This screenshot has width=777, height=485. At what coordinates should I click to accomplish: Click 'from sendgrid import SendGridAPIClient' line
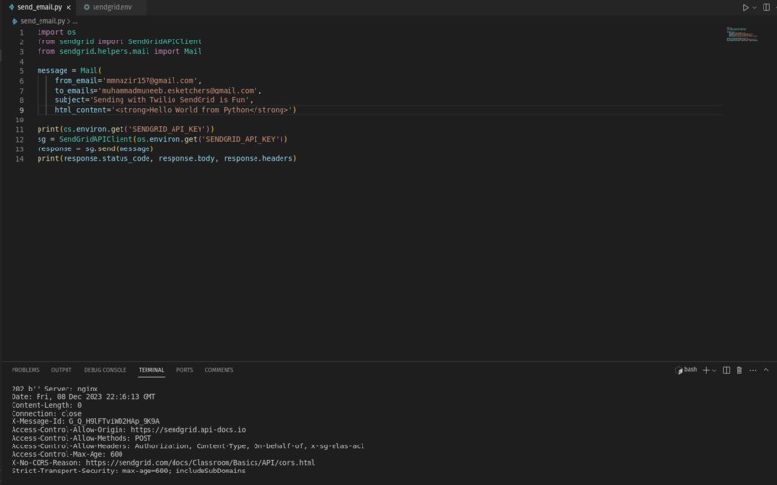coord(120,41)
